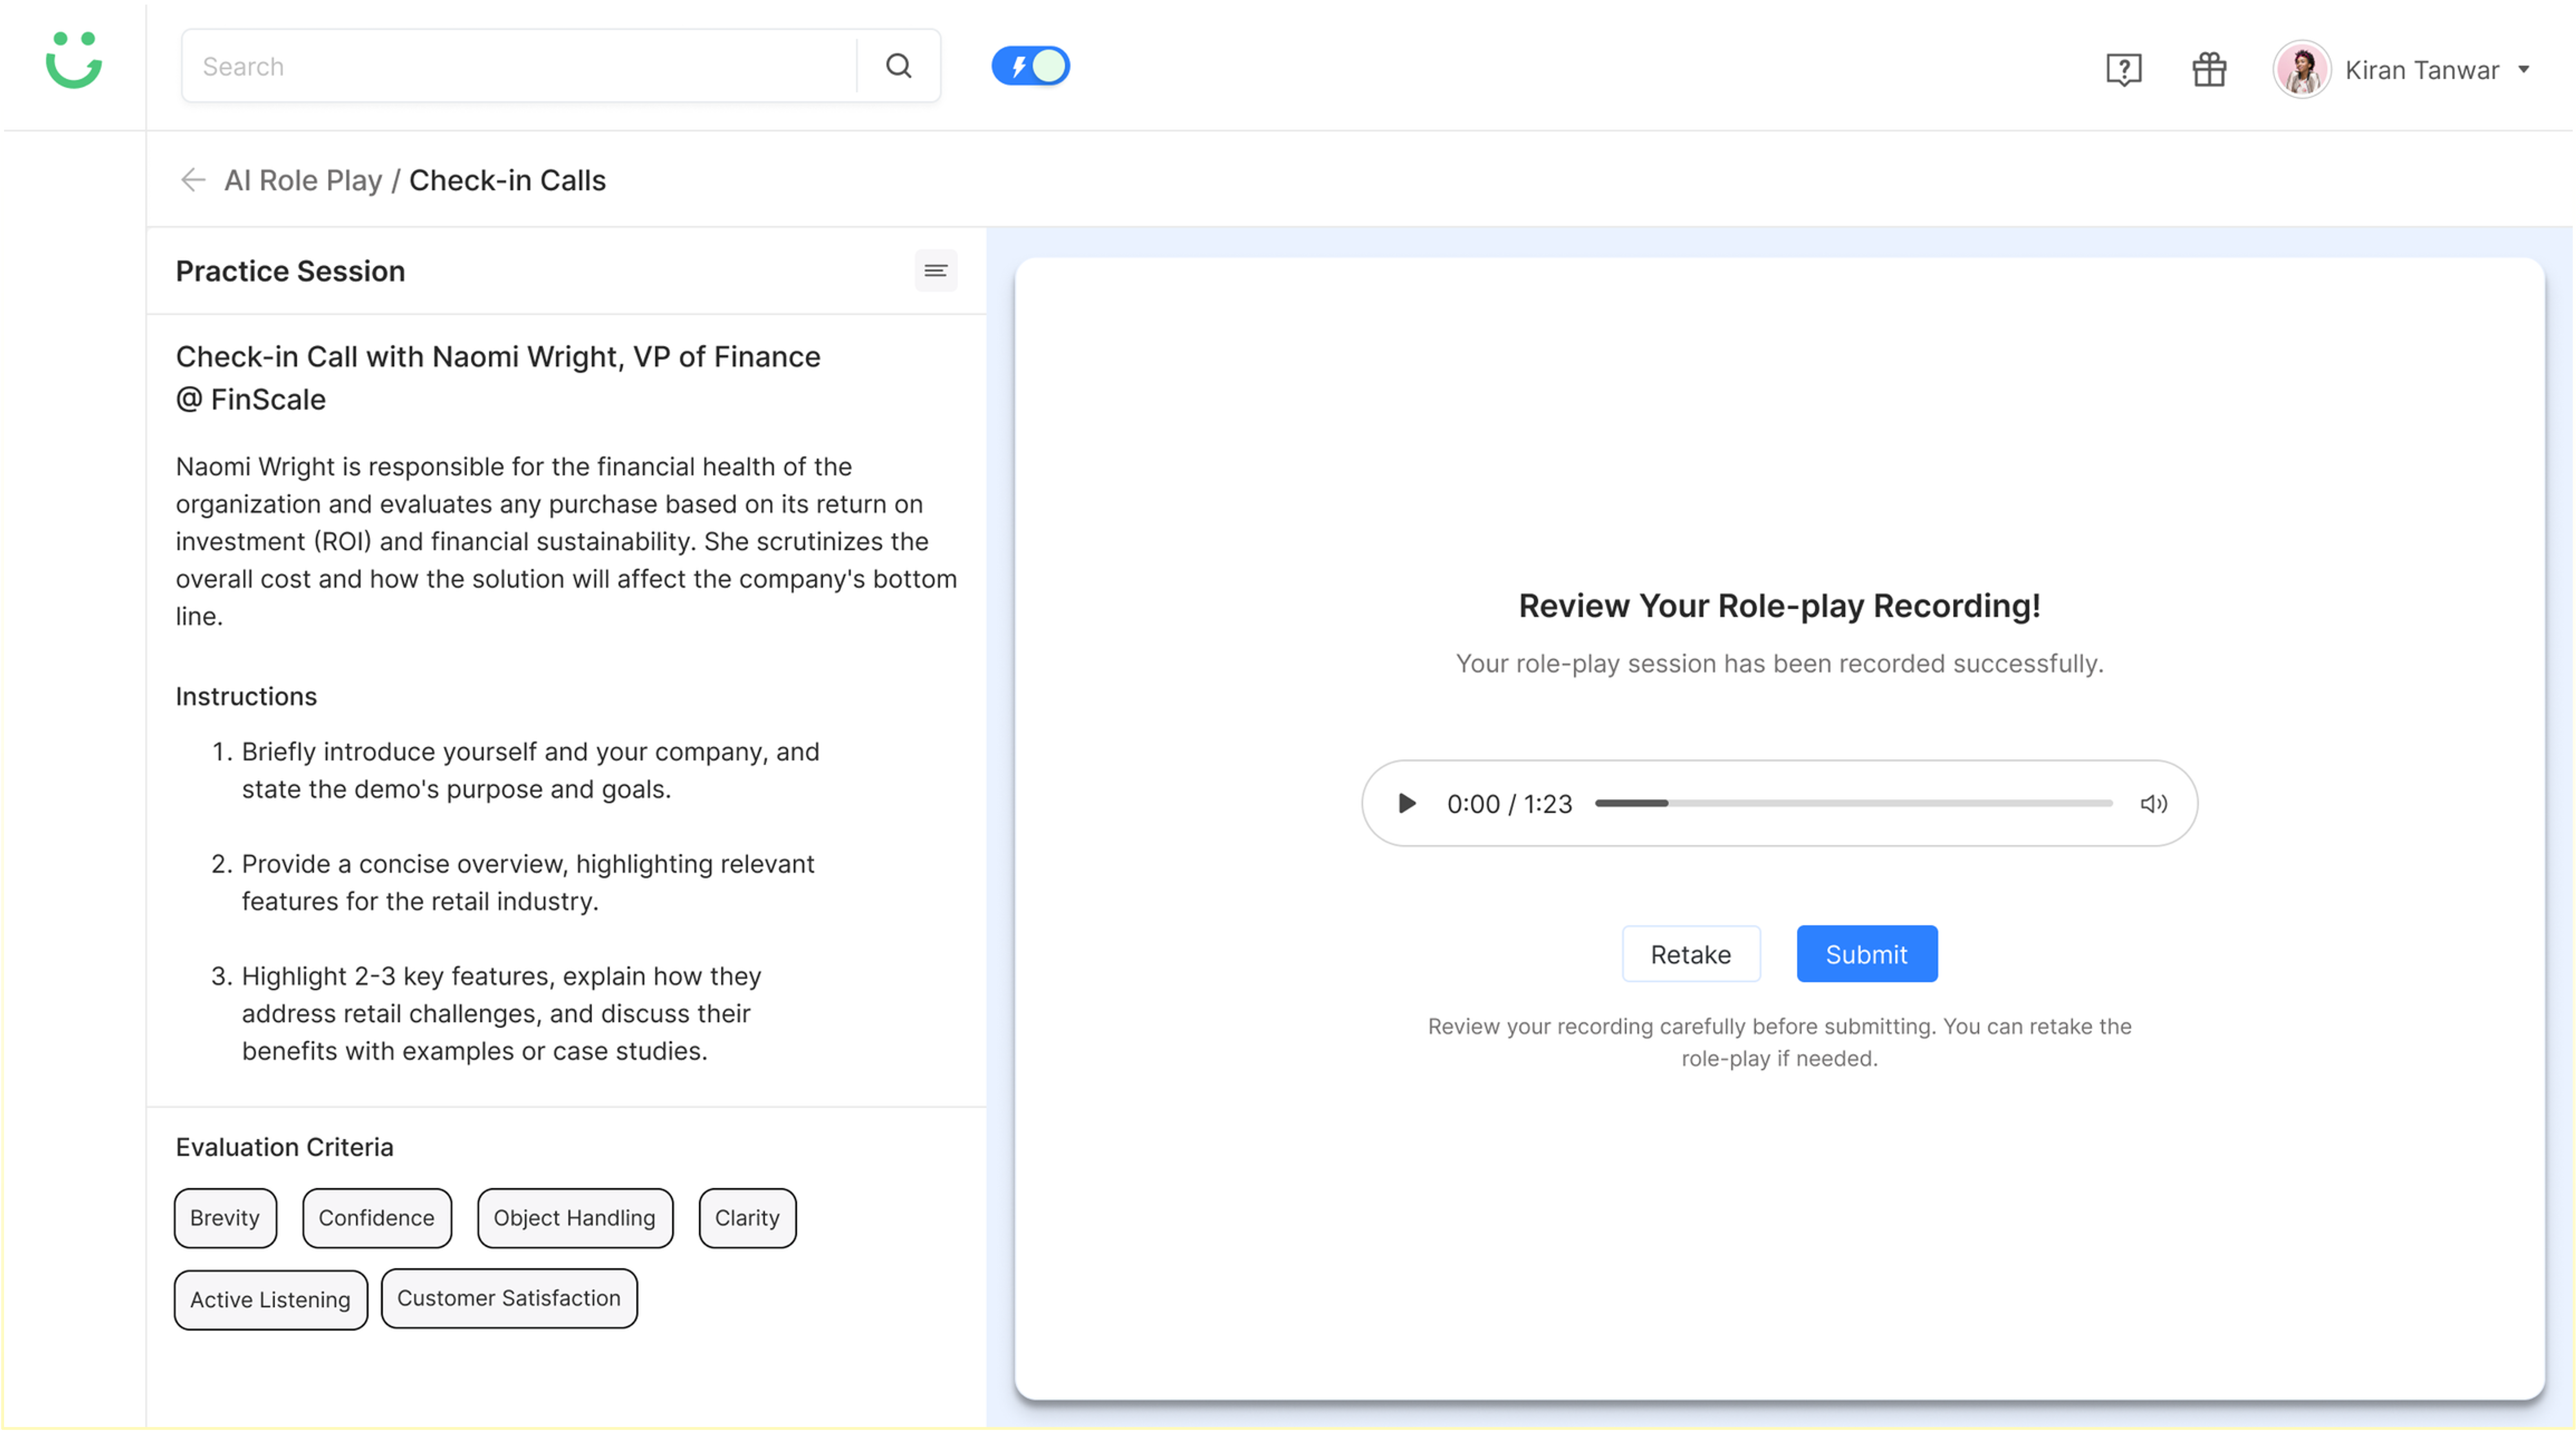This screenshot has height=1431, width=2576.
Task: Toggle the lightning bolt switch
Action: point(1030,66)
